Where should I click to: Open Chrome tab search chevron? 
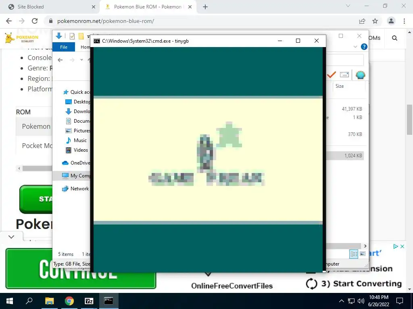click(348, 6)
